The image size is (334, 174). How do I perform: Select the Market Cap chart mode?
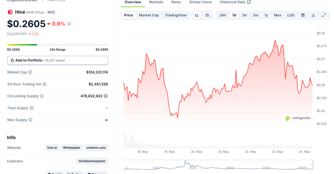pyautogui.click(x=149, y=15)
